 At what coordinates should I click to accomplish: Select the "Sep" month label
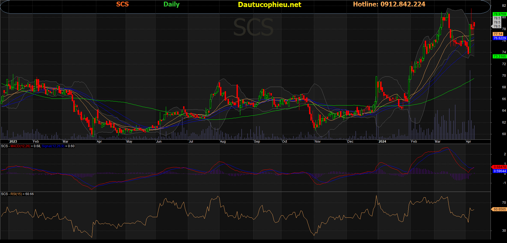click(x=257, y=142)
